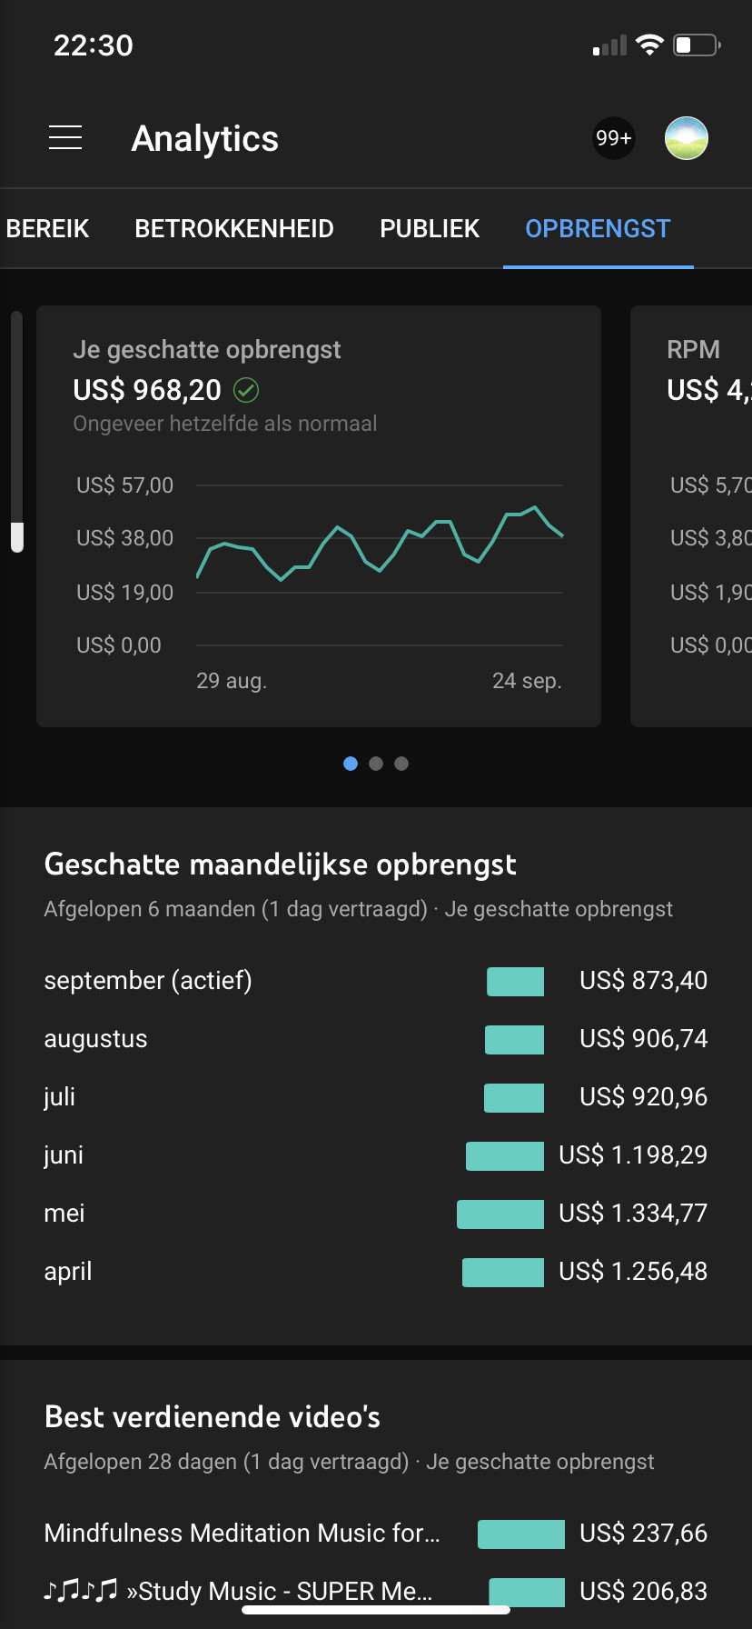Tap the mei monthly revenue row
This screenshot has width=752, height=1629.
(375, 1214)
